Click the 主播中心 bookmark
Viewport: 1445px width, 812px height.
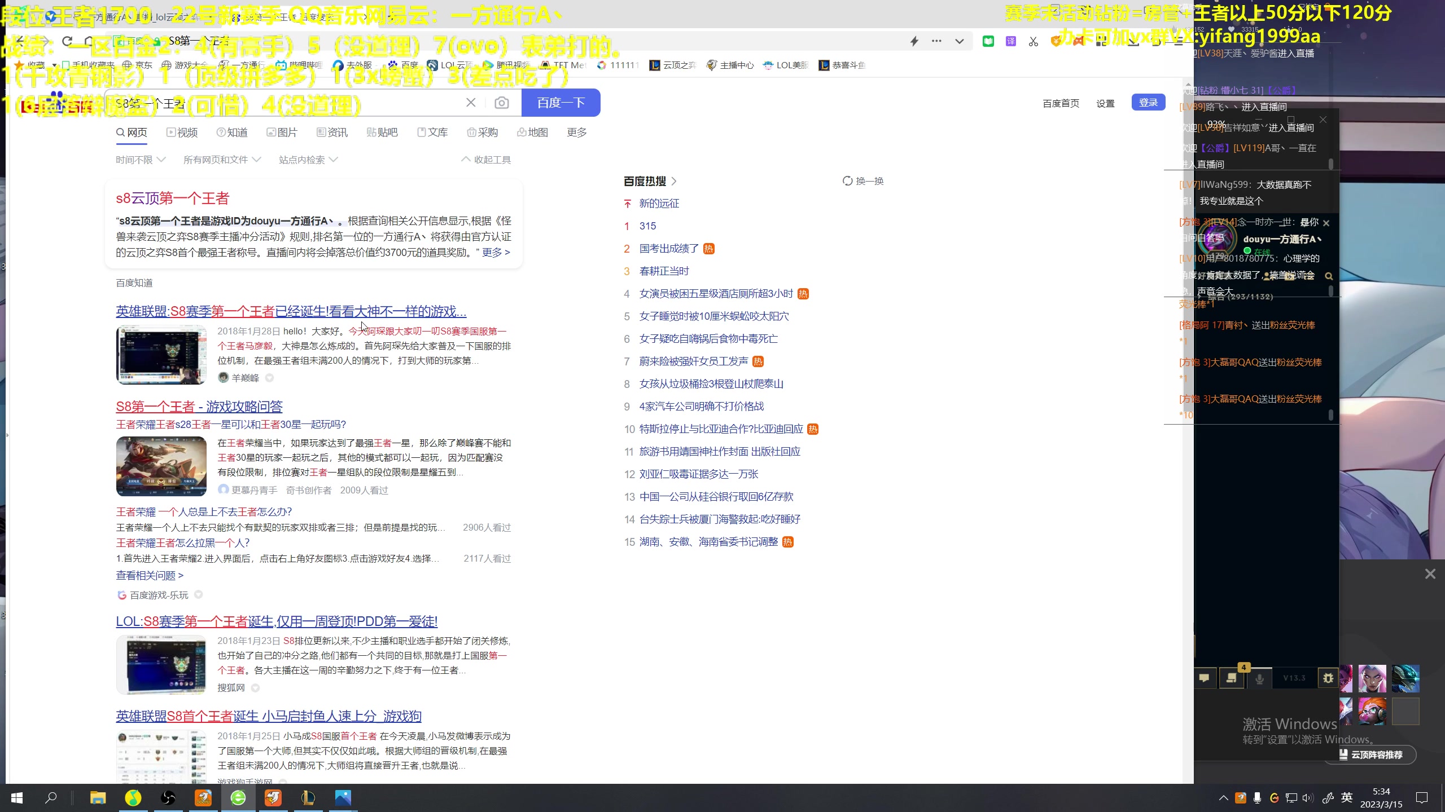pyautogui.click(x=730, y=65)
